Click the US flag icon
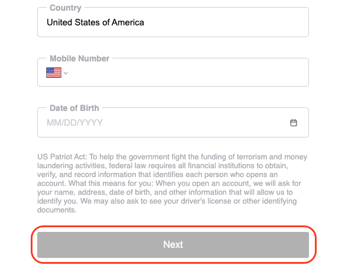This screenshot has height=275, width=345. point(54,73)
